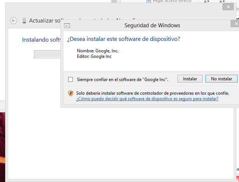Close the Actualizar software wizard window

pos(228,7)
